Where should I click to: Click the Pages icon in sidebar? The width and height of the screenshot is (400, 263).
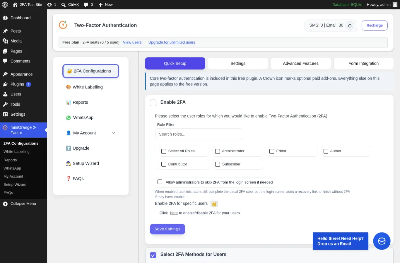click(5, 51)
